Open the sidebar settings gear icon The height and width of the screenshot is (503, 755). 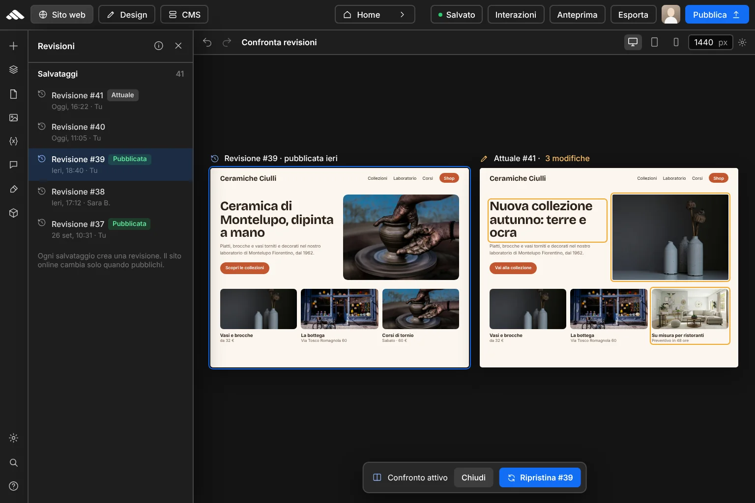click(14, 438)
